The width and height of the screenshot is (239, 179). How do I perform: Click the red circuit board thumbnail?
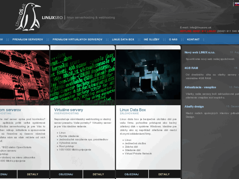(x=25, y=78)
